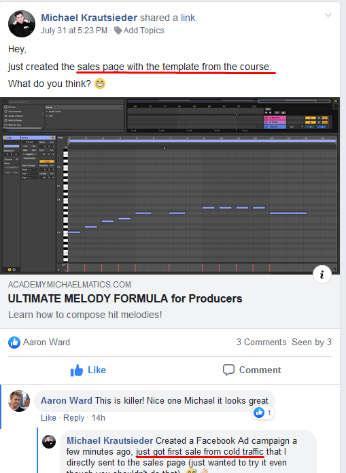Click Aaron Ward name in comment

[67, 400]
